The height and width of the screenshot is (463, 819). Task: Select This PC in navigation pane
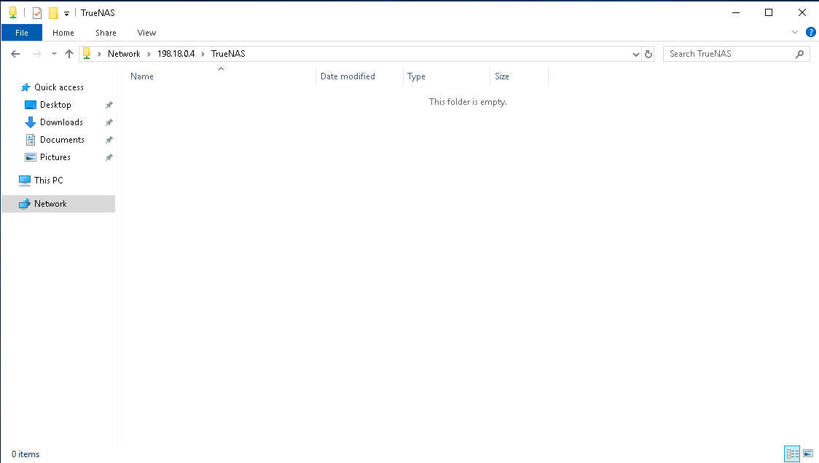click(48, 181)
